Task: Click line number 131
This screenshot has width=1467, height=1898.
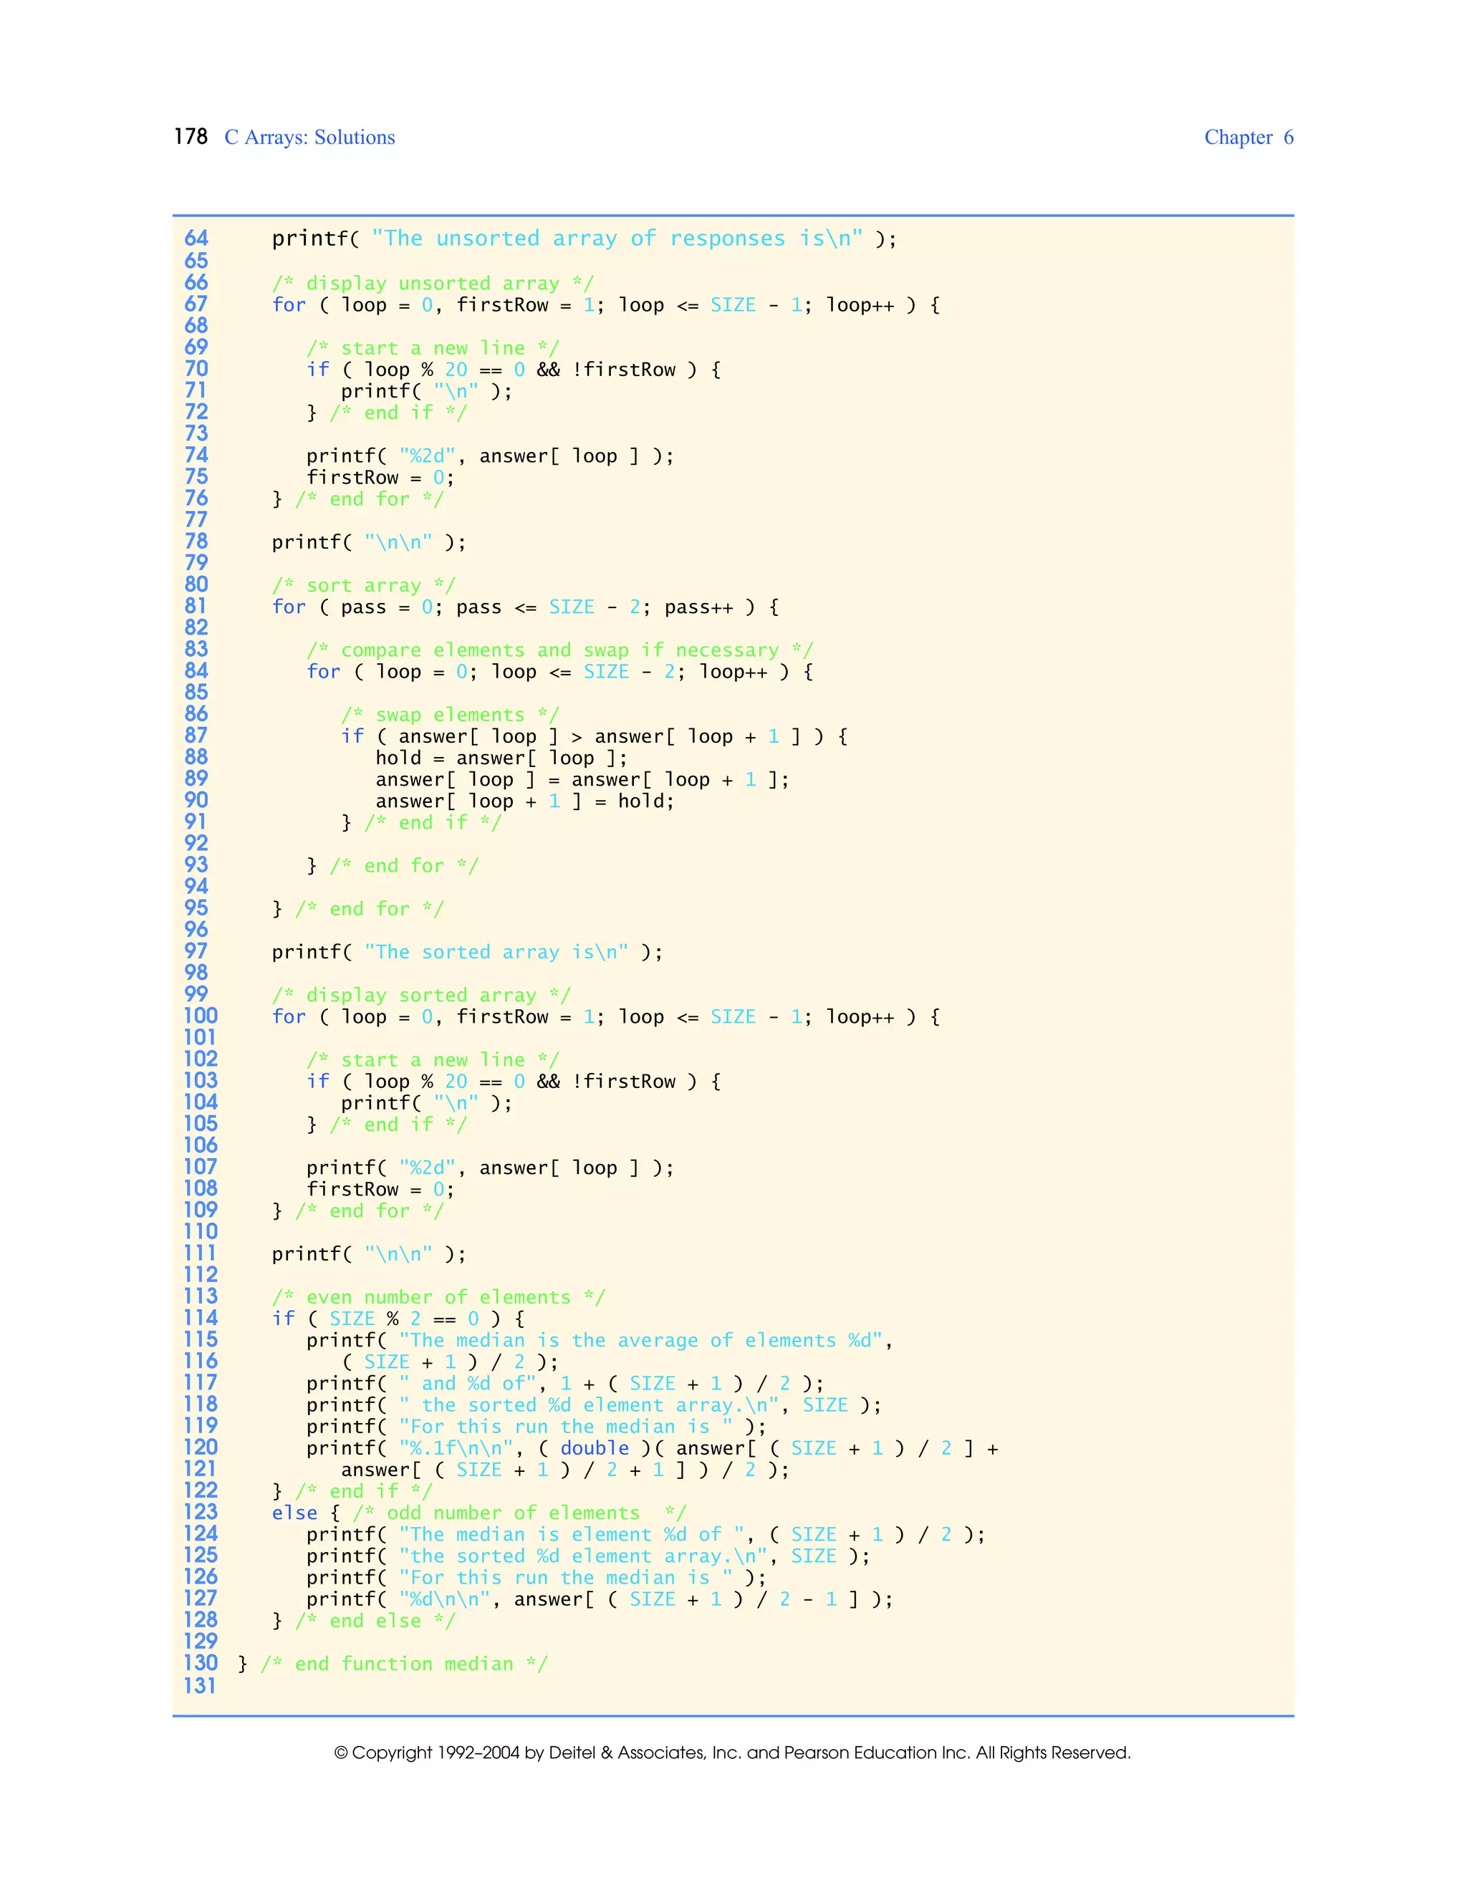Action: pos(201,1685)
